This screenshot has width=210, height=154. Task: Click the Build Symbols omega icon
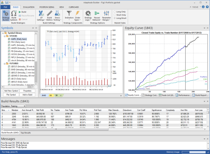(x=14, y=16)
